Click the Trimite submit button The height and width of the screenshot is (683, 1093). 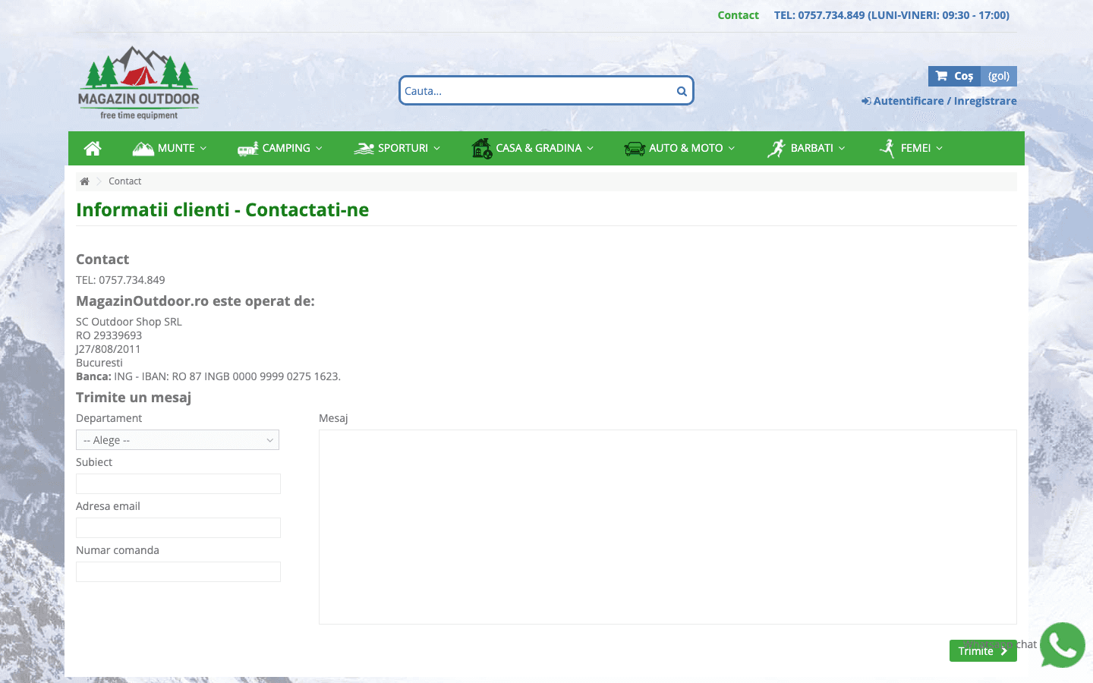983,651
